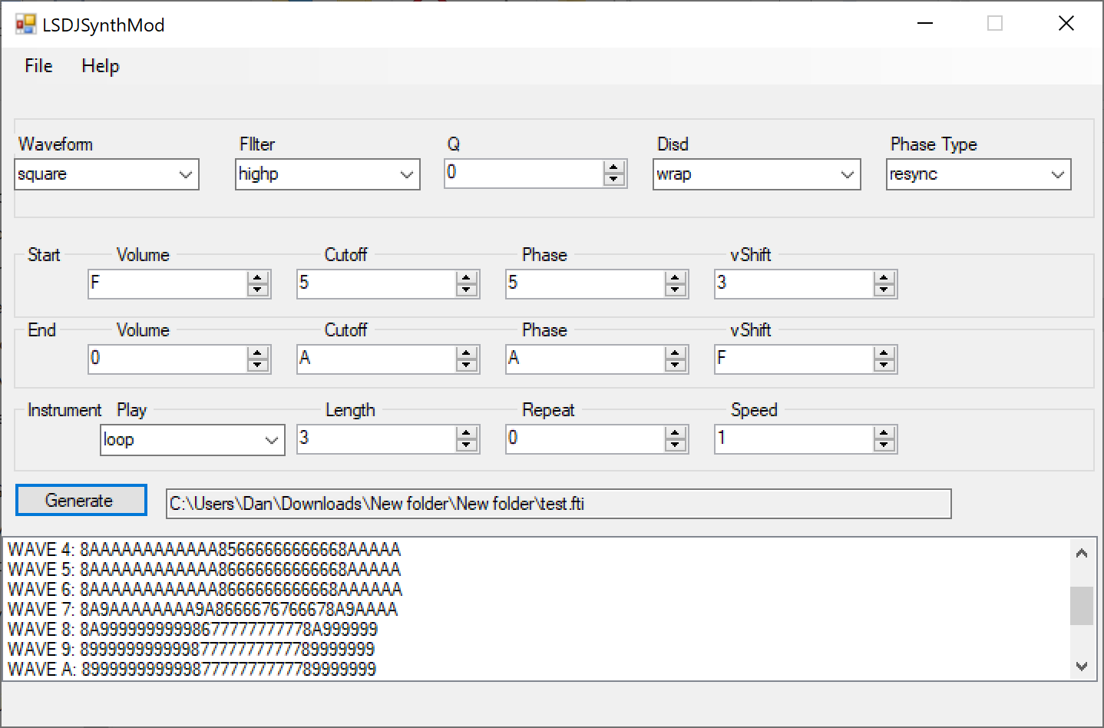The height and width of the screenshot is (728, 1104).
Task: Increase instrument Length with up arrow
Action: tap(467, 433)
